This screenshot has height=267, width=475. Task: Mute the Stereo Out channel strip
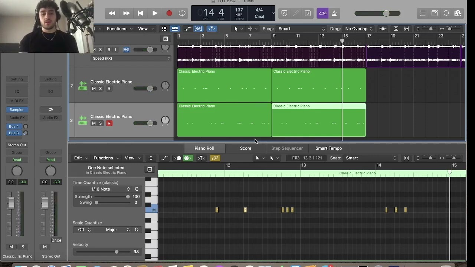45,247
